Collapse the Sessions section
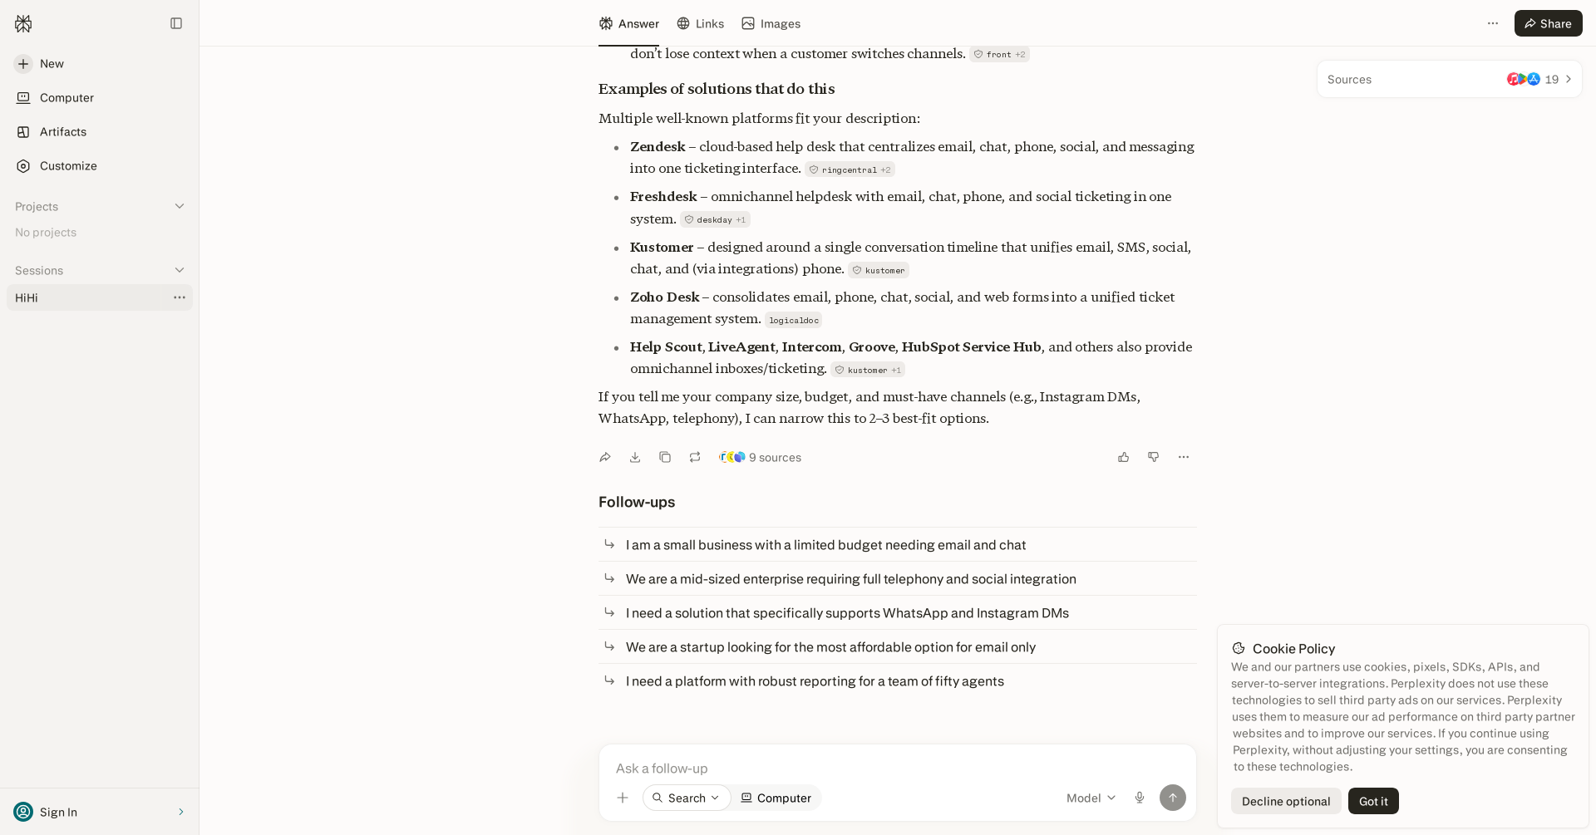The image size is (1596, 835). pyautogui.click(x=180, y=270)
